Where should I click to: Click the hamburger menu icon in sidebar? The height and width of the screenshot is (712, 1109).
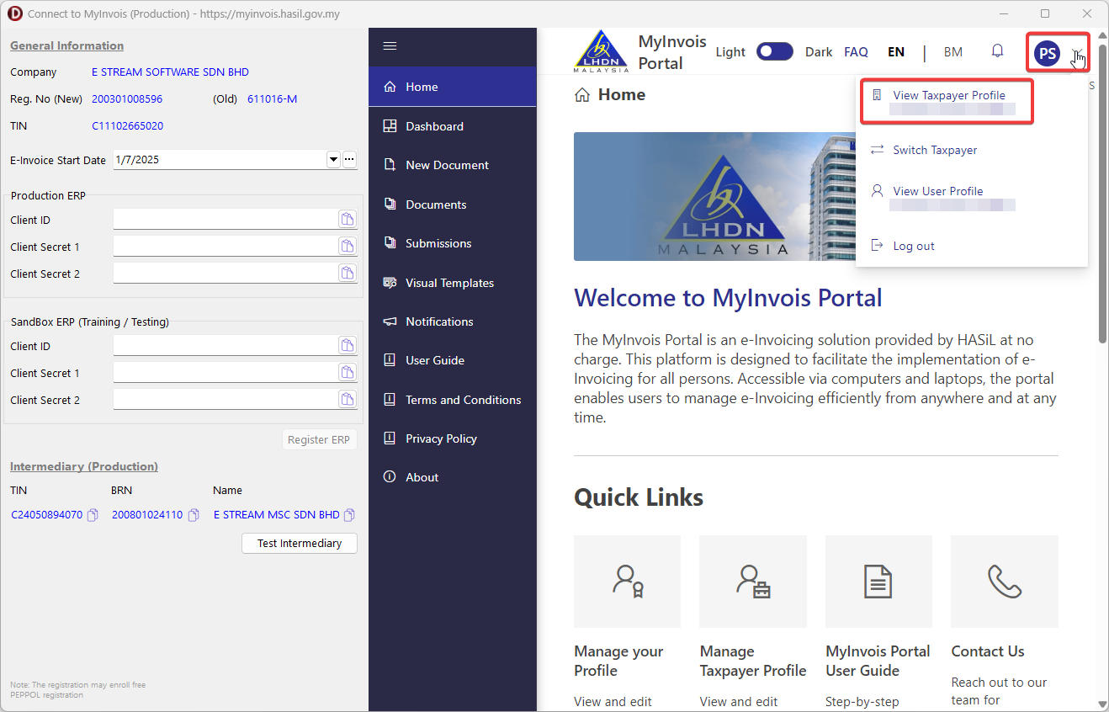tap(390, 45)
